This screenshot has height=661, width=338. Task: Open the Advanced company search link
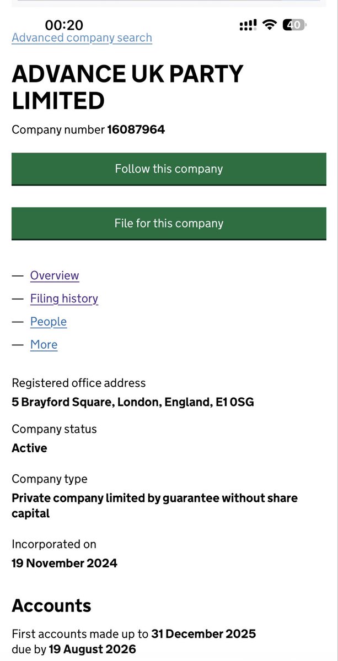click(x=82, y=38)
